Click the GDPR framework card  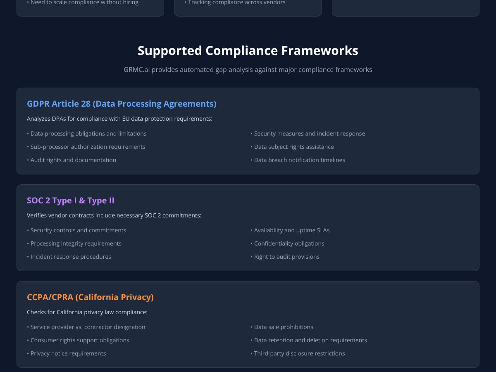(x=248, y=130)
